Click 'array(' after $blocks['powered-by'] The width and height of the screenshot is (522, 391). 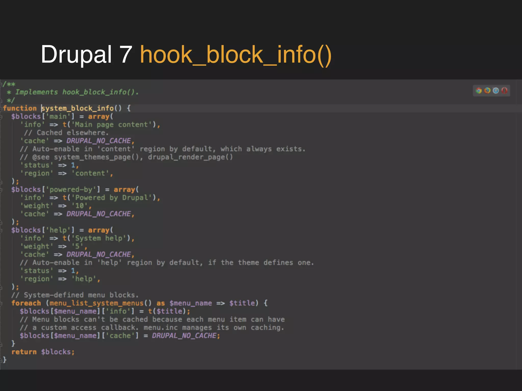coord(126,190)
